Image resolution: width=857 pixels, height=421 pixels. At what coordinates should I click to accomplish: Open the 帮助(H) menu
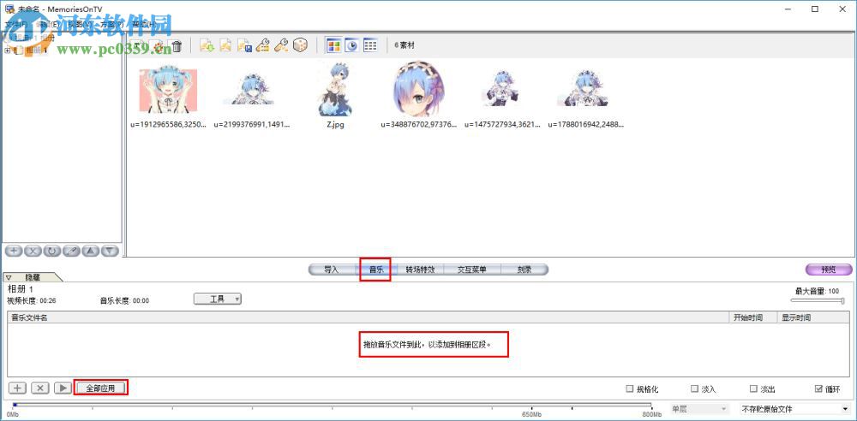click(x=144, y=24)
